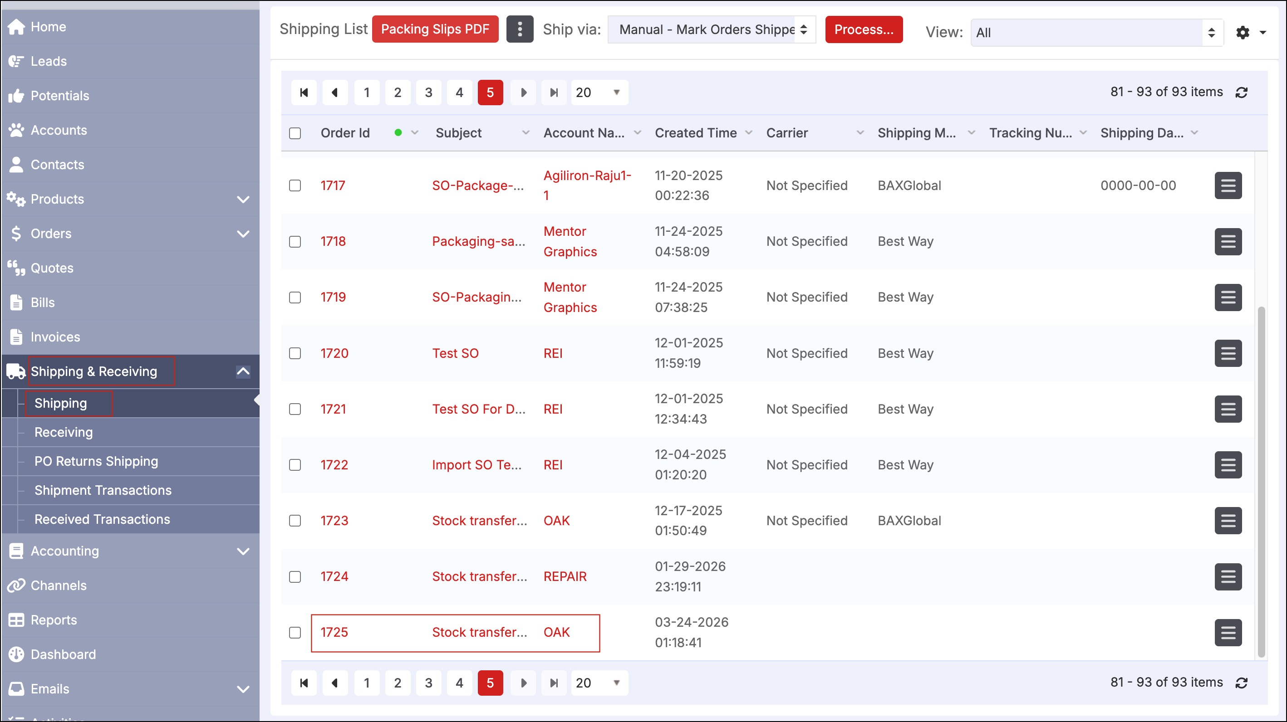Click the Packing Slips PDF button

coord(435,29)
